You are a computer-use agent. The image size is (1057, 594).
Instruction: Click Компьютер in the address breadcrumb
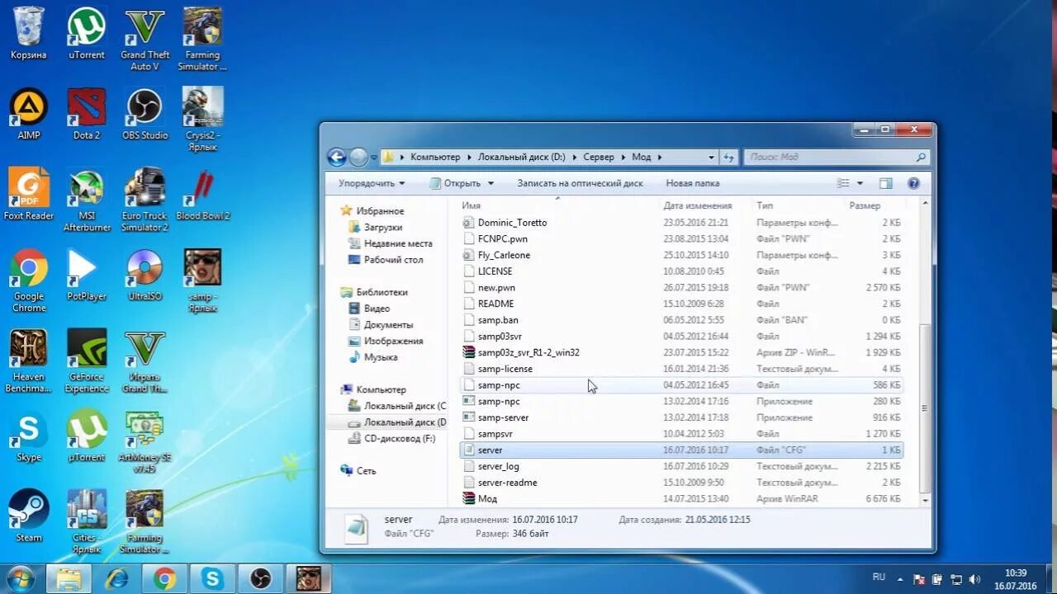[x=435, y=157]
